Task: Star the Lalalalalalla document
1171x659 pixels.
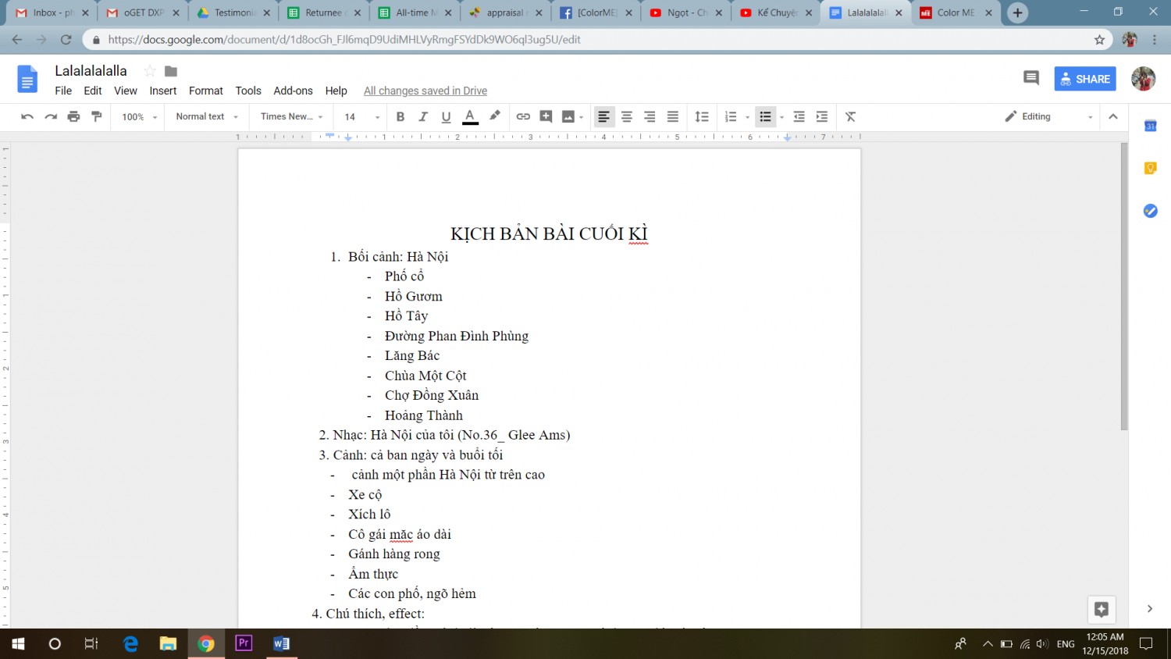Action: (150, 71)
